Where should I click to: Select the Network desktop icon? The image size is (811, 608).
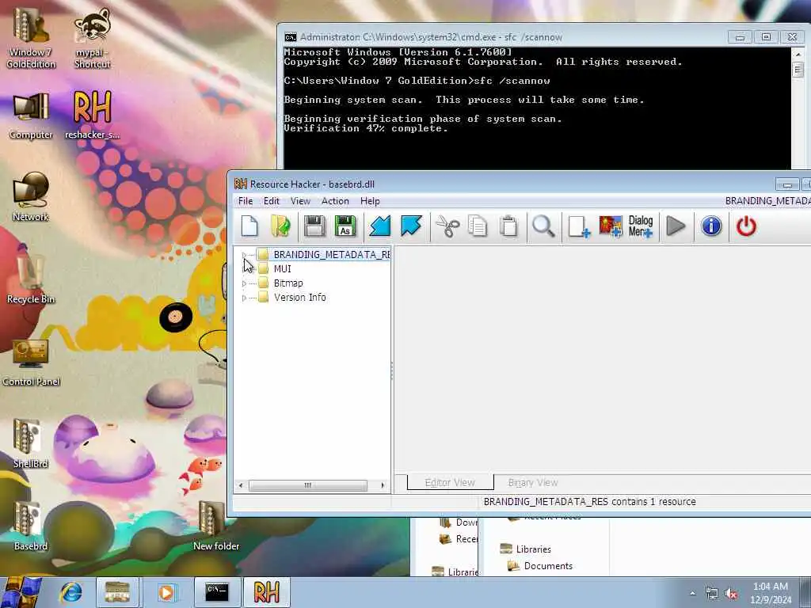31,197
